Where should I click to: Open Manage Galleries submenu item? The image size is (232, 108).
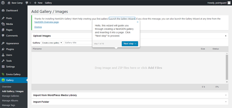click(10, 96)
